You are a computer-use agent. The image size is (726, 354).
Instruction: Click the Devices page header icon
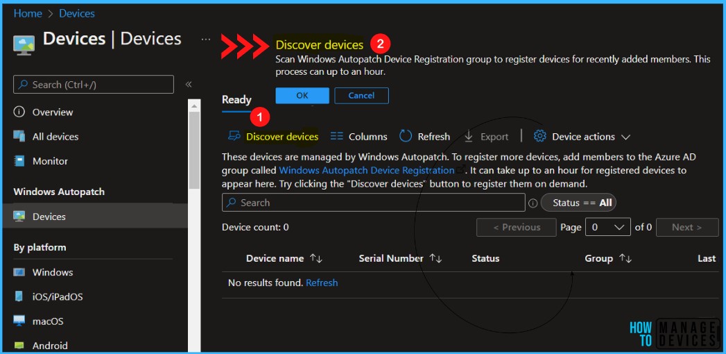click(24, 45)
